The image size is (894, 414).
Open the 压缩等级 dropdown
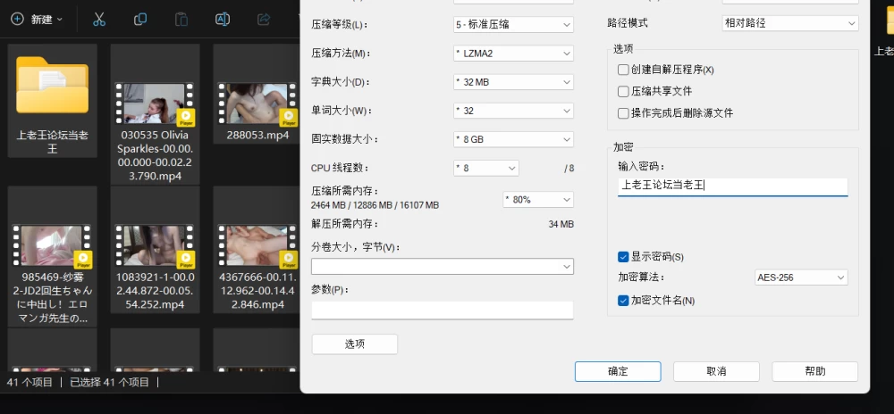tap(513, 24)
